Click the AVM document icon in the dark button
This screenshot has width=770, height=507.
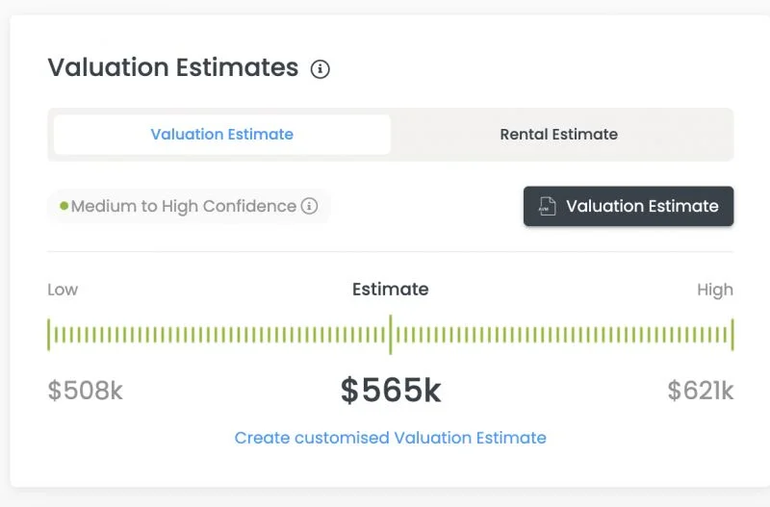547,206
